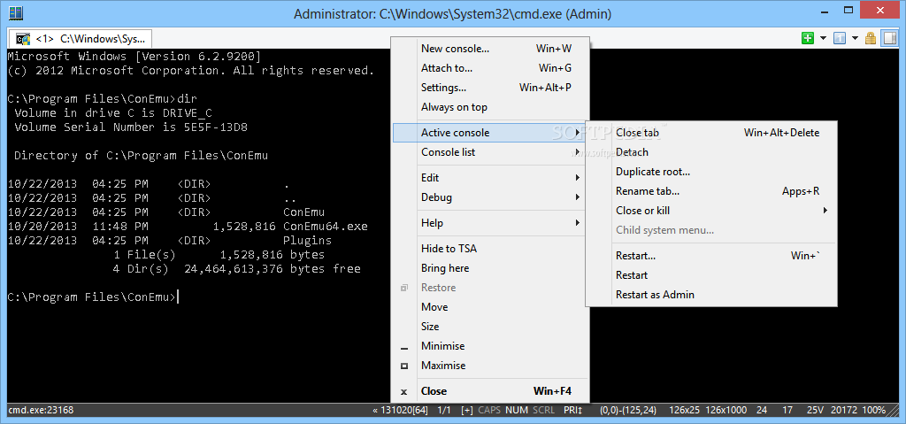The width and height of the screenshot is (906, 424).
Task: Choose New console... from the menu
Action: (490, 49)
